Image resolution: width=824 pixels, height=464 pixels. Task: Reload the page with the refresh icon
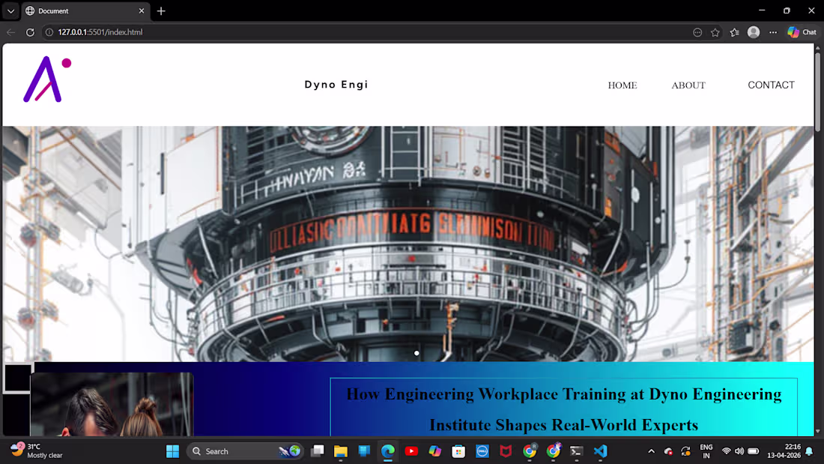[30, 31]
